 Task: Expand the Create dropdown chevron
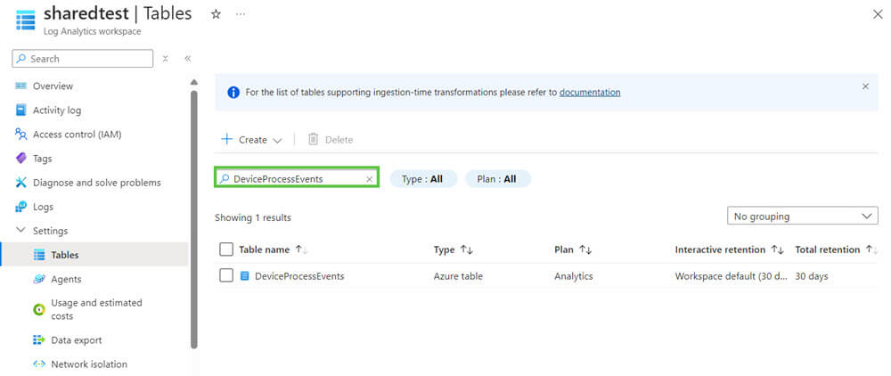(277, 140)
